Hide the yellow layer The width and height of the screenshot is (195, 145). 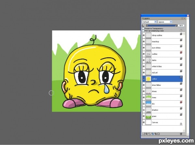click(144, 79)
